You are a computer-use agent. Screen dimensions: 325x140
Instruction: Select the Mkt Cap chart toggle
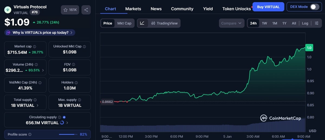coord(124,23)
